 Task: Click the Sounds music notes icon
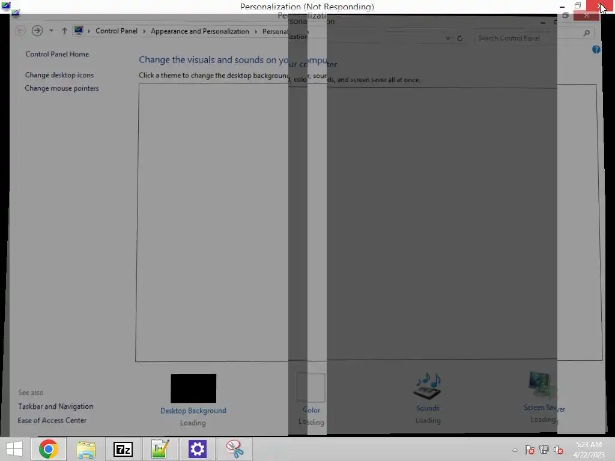[428, 386]
